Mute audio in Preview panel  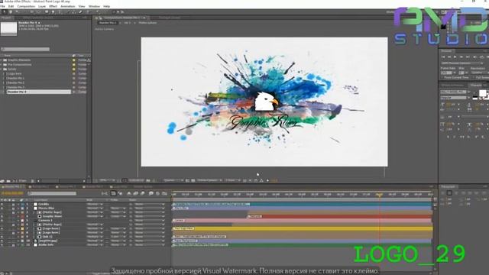[474, 57]
